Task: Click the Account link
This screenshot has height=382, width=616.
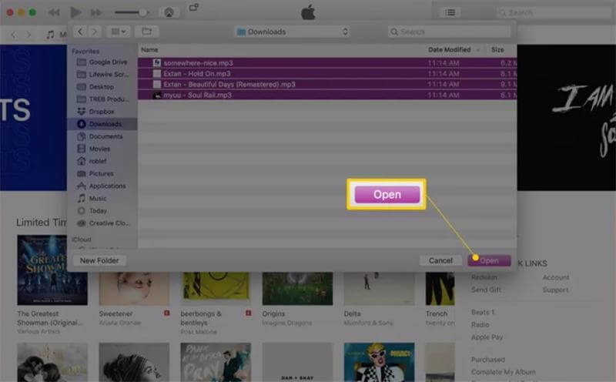Action: pos(555,277)
